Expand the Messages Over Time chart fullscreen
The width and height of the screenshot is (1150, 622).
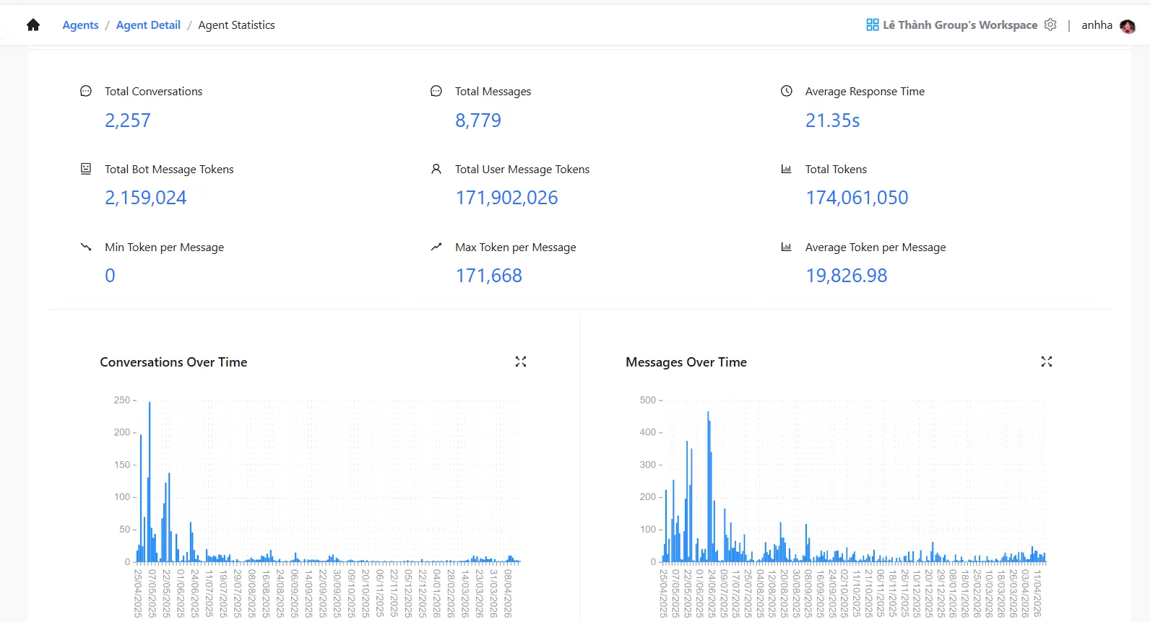(1047, 362)
